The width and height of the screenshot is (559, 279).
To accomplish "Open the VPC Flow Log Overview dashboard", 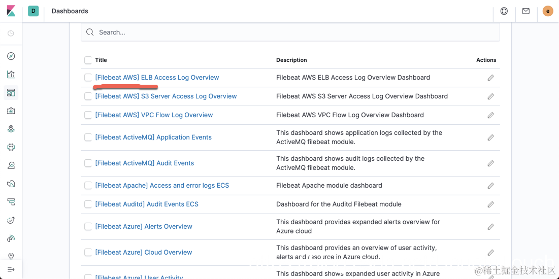I will [x=154, y=115].
